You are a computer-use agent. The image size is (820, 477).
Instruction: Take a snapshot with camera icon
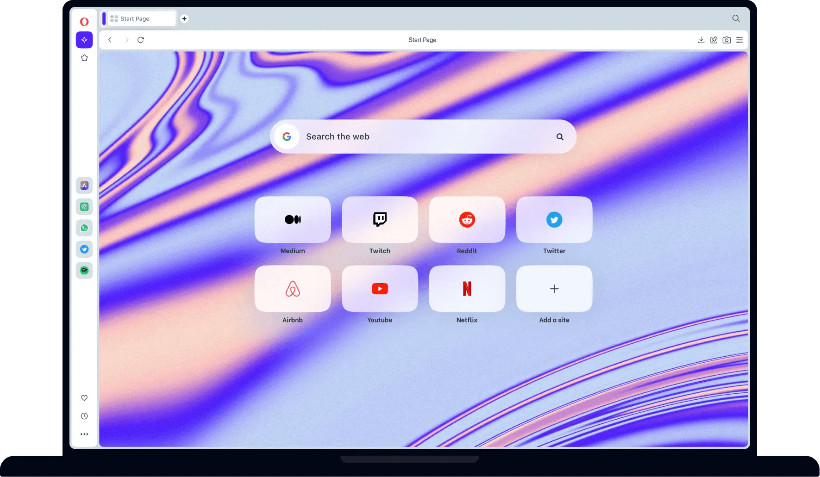pyautogui.click(x=726, y=40)
